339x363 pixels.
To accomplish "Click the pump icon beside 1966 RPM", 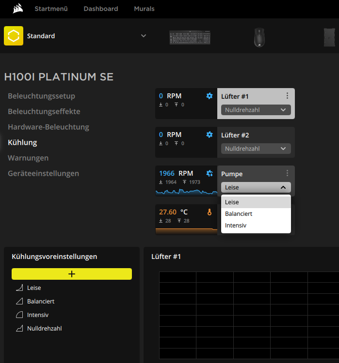I will coord(210,173).
